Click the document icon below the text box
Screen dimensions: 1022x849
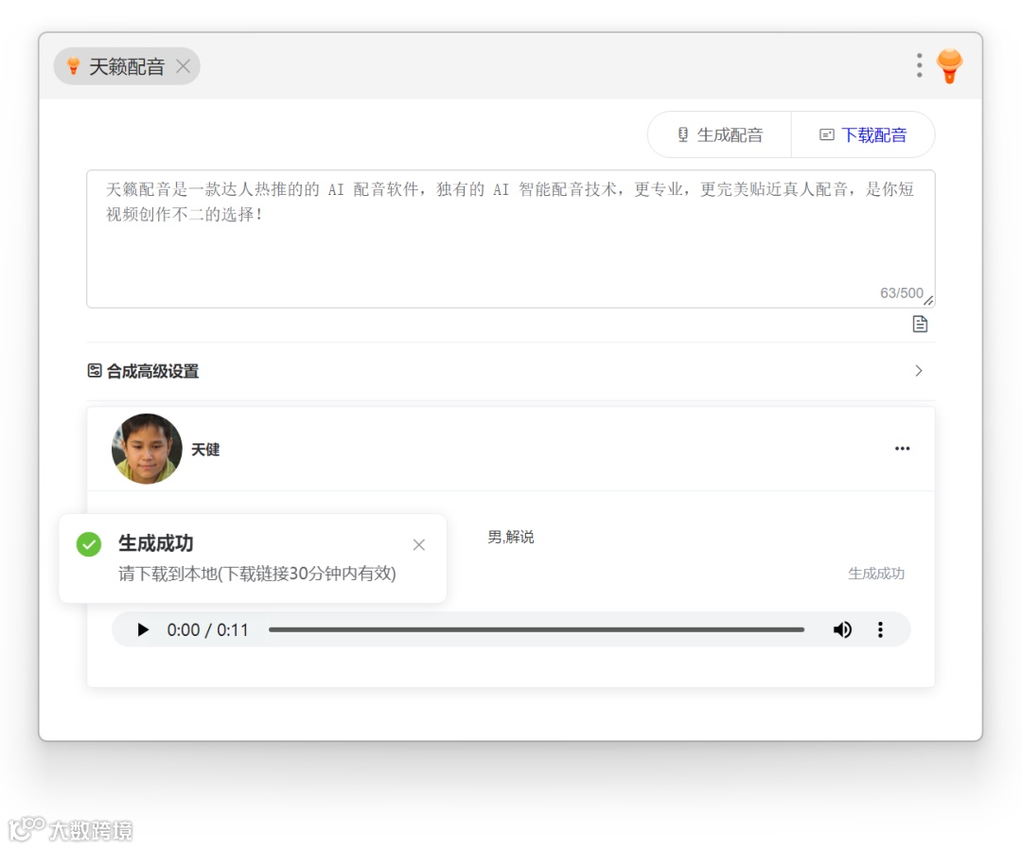[920, 324]
